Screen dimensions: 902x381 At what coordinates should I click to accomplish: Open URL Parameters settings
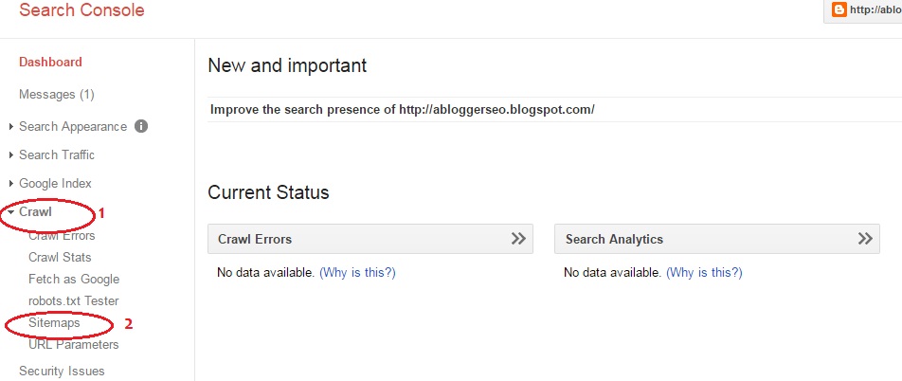pos(73,344)
